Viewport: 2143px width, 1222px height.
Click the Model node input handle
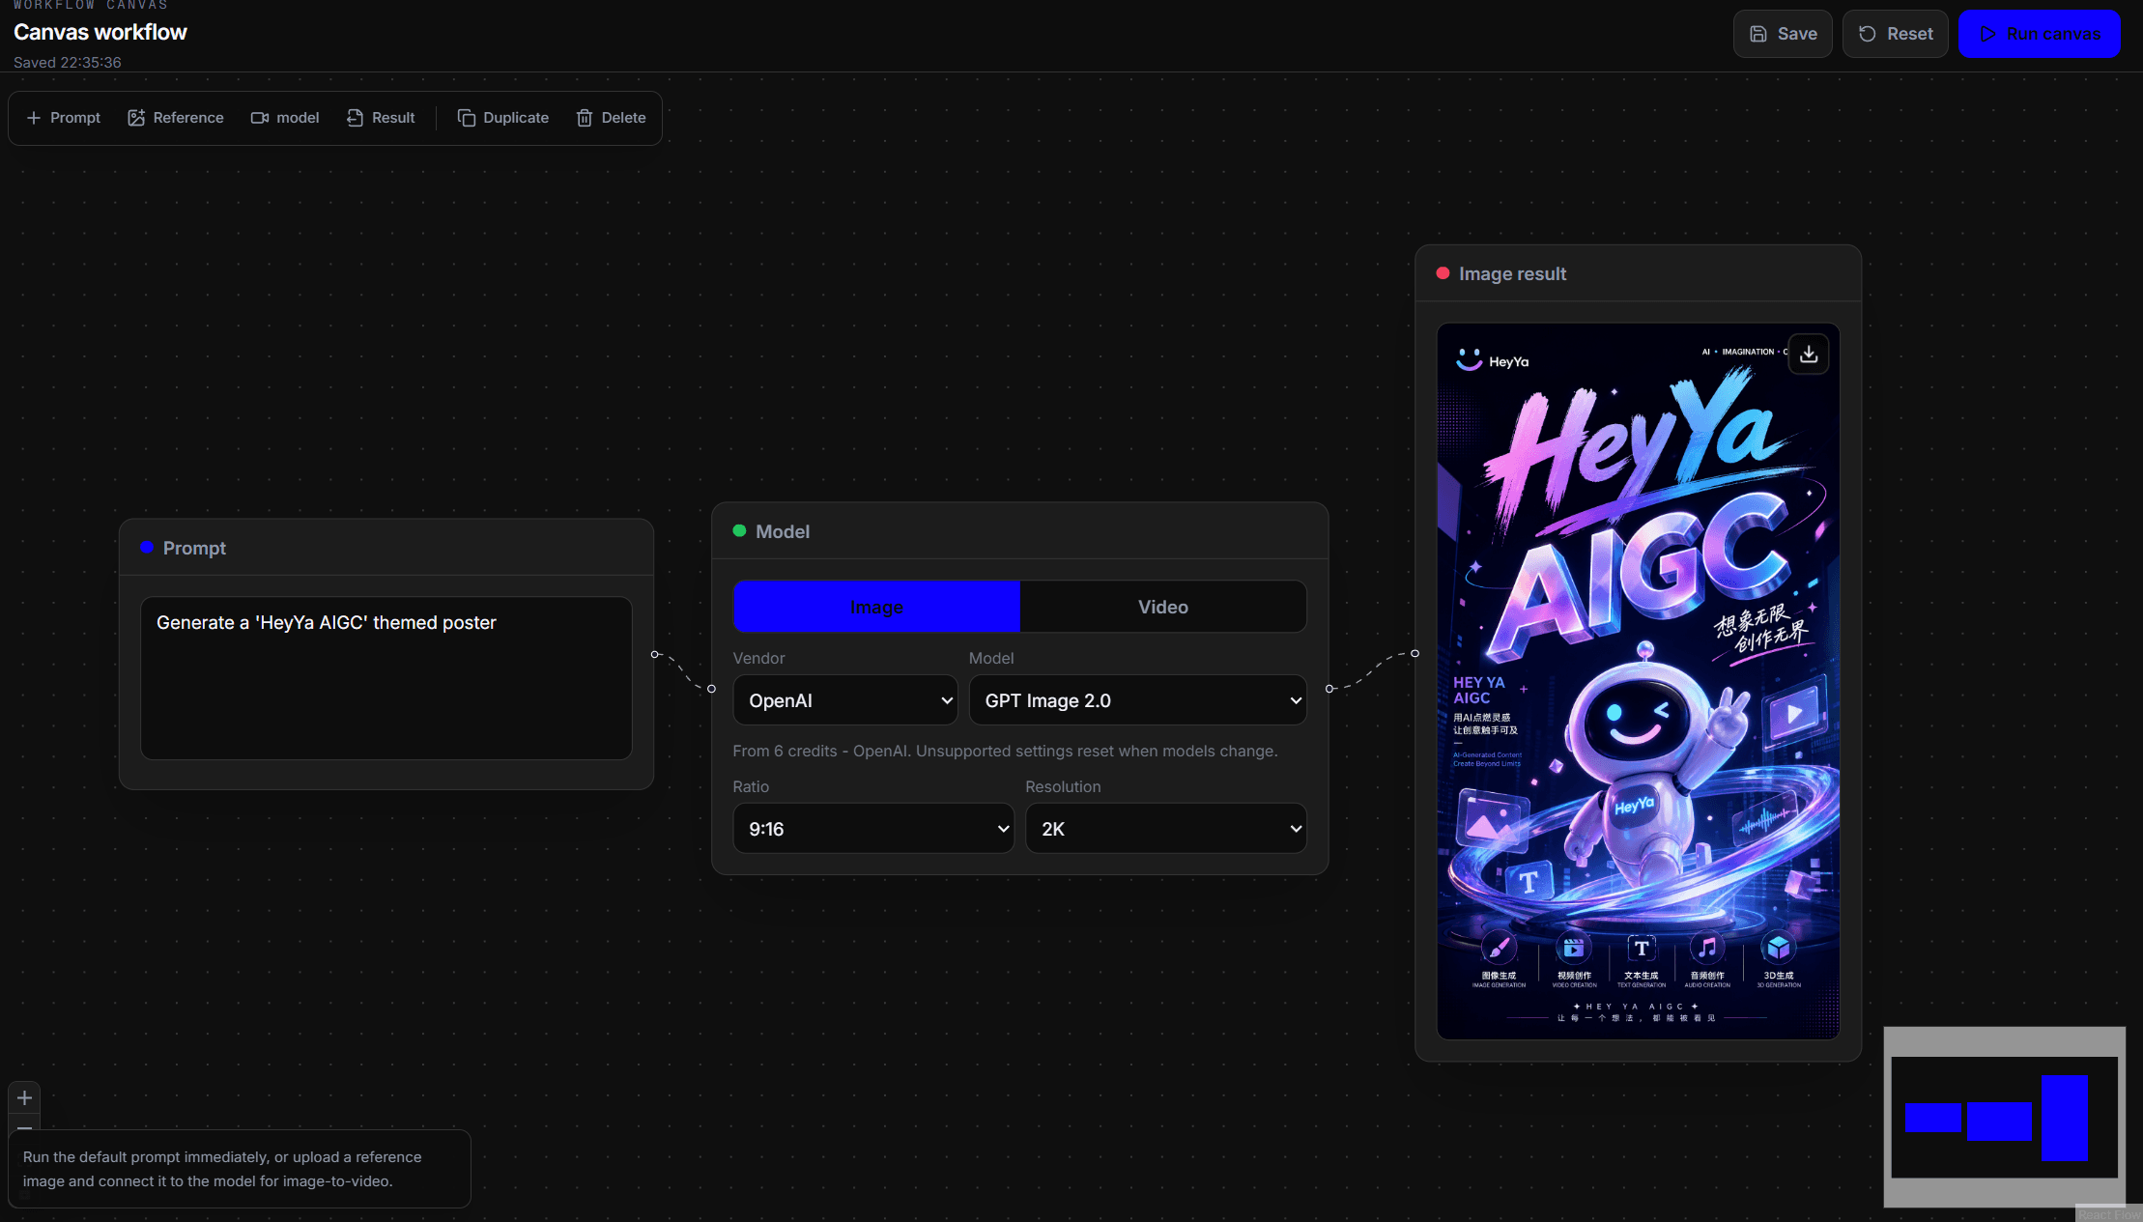(x=712, y=689)
